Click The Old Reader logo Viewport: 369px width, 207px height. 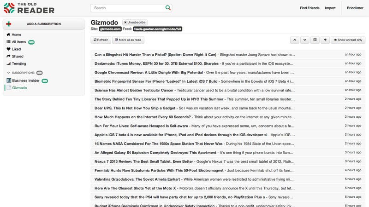click(x=29, y=8)
